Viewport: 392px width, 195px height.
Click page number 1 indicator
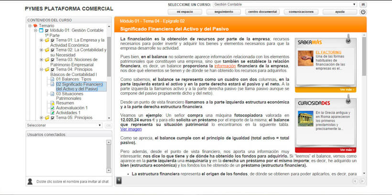pos(119,180)
